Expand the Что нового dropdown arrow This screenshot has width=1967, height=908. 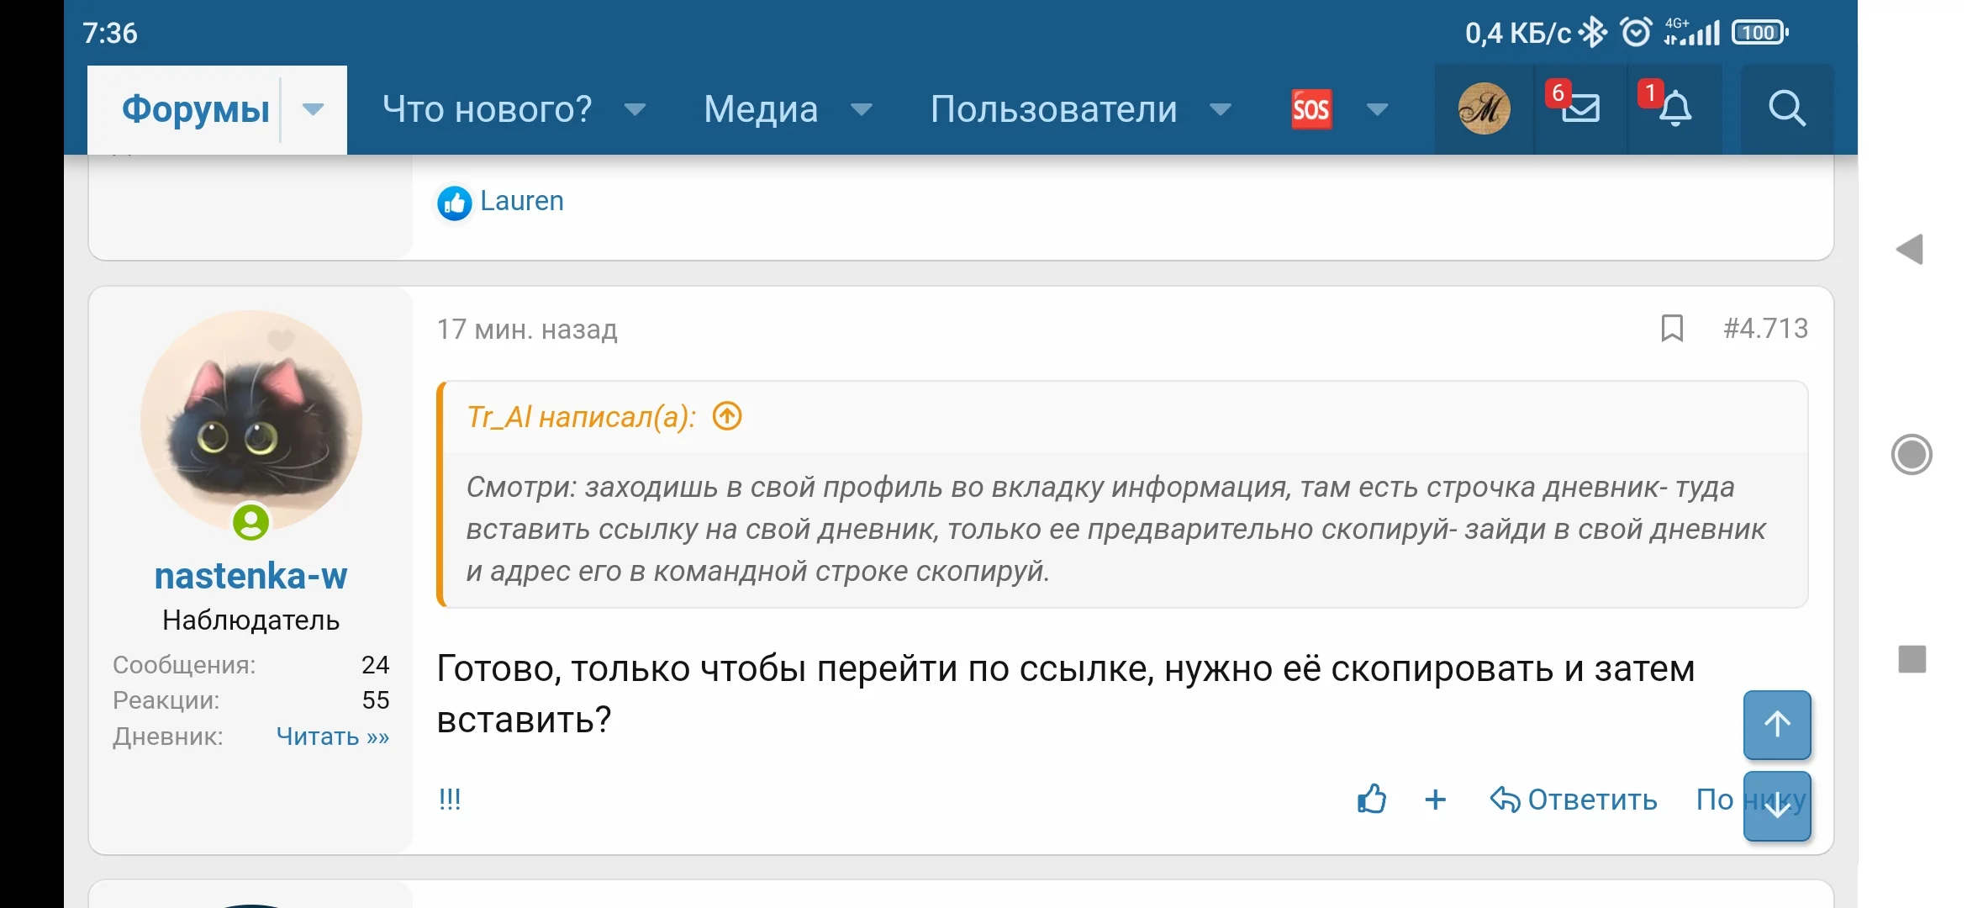tap(635, 109)
